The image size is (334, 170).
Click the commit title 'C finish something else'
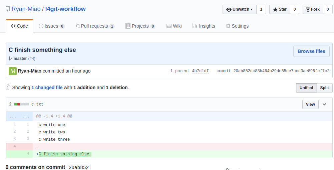click(x=42, y=50)
